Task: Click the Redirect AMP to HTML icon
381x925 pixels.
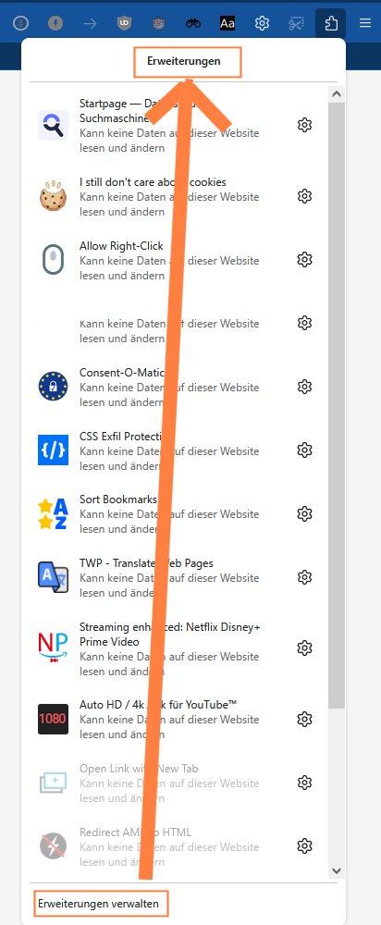Action: pos(53,846)
